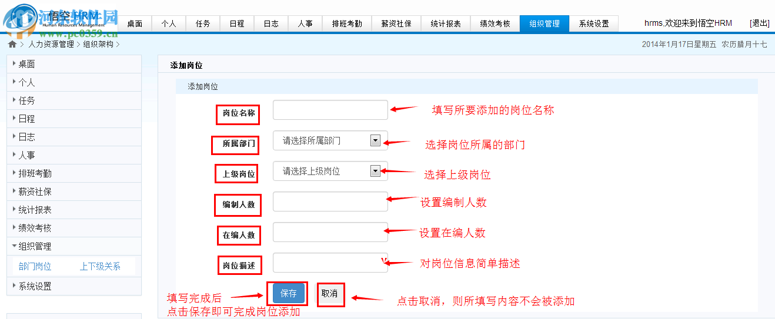The image size is (775, 319).
Task: Open the 上下级关系 sidebar link
Action: 100,266
